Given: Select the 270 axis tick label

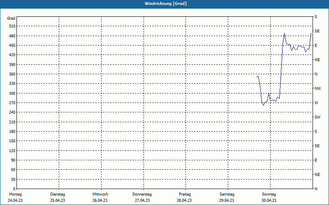Looking at the screenshot, I should tap(12, 103).
